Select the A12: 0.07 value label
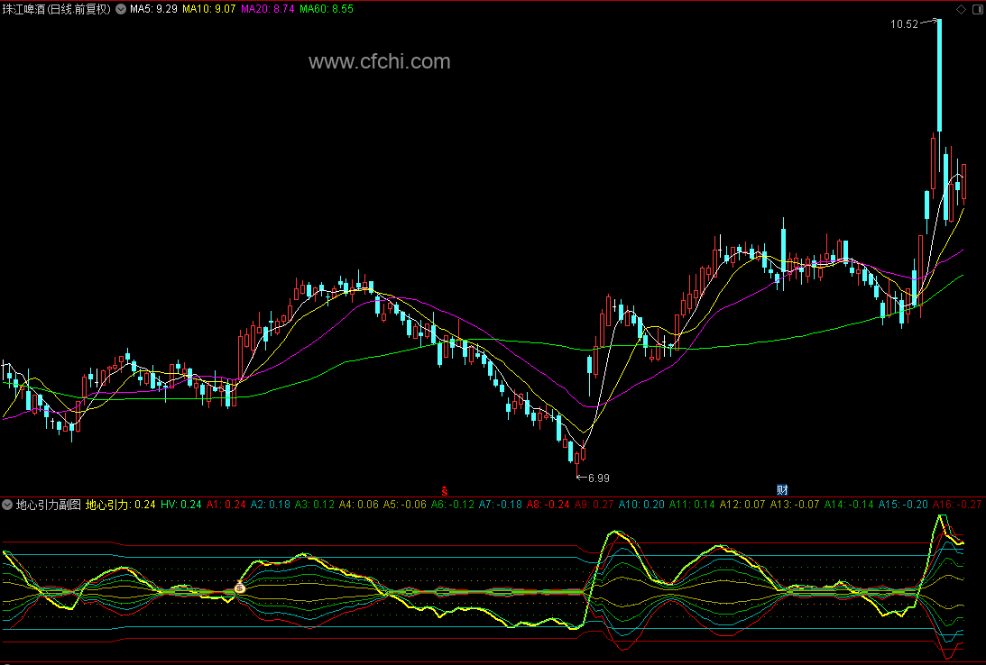Screen dimensions: 986x665 point(742,505)
